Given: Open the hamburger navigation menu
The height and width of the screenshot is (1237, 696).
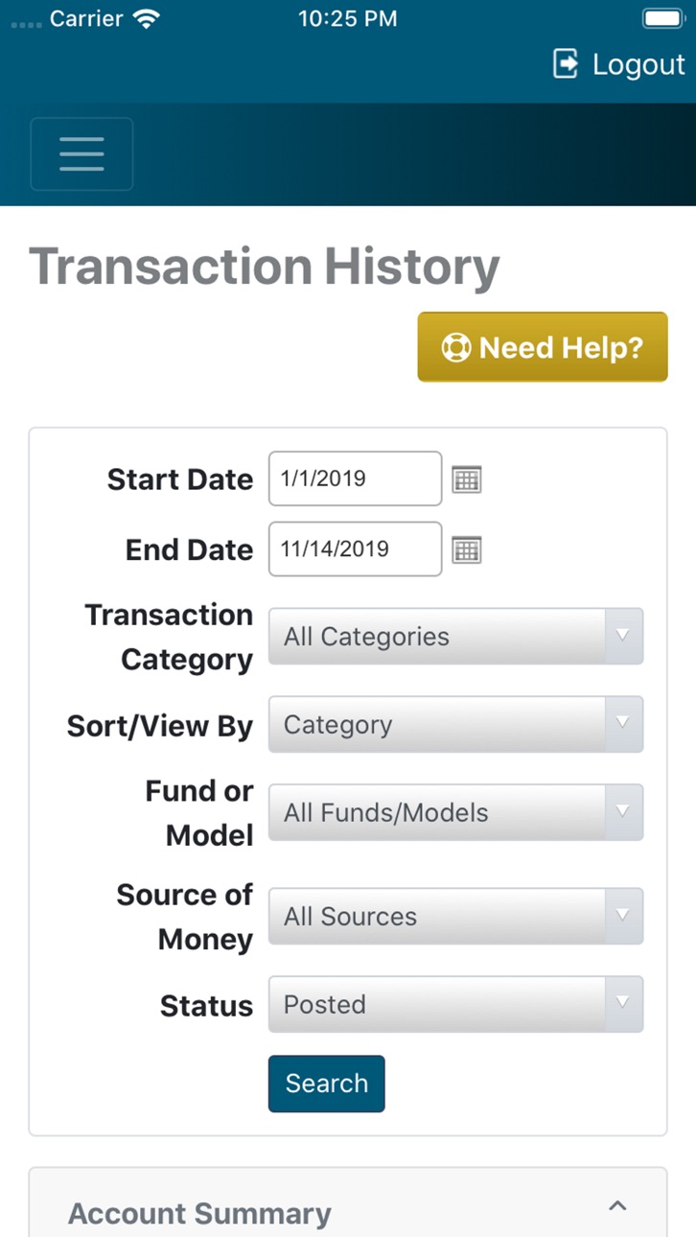Looking at the screenshot, I should (x=81, y=153).
